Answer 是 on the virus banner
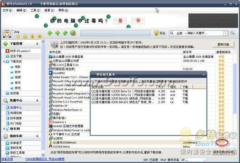This screenshot has height=163, width=240. 120,20
